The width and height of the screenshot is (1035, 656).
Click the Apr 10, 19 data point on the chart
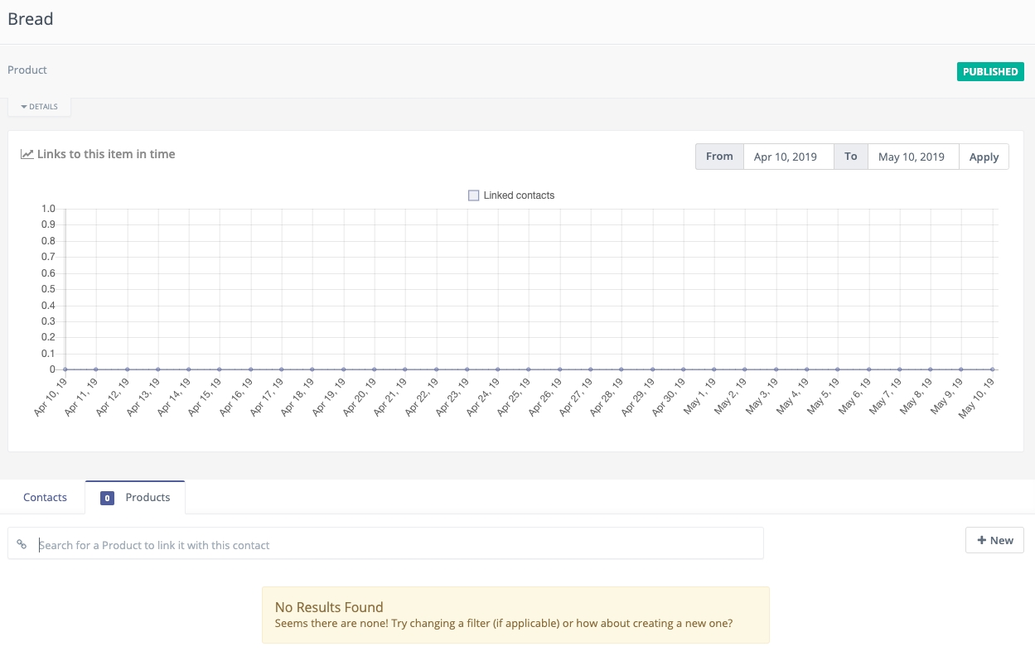[x=65, y=369]
